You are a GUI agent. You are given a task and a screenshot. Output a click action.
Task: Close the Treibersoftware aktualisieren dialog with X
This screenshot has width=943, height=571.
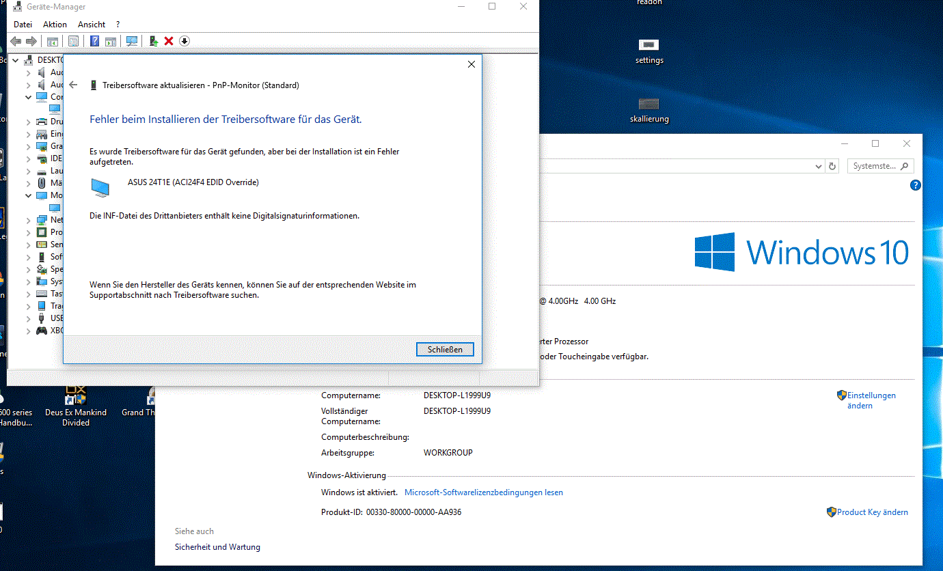point(471,64)
